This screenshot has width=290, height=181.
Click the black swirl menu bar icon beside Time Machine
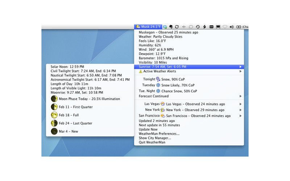(x=204, y=27)
